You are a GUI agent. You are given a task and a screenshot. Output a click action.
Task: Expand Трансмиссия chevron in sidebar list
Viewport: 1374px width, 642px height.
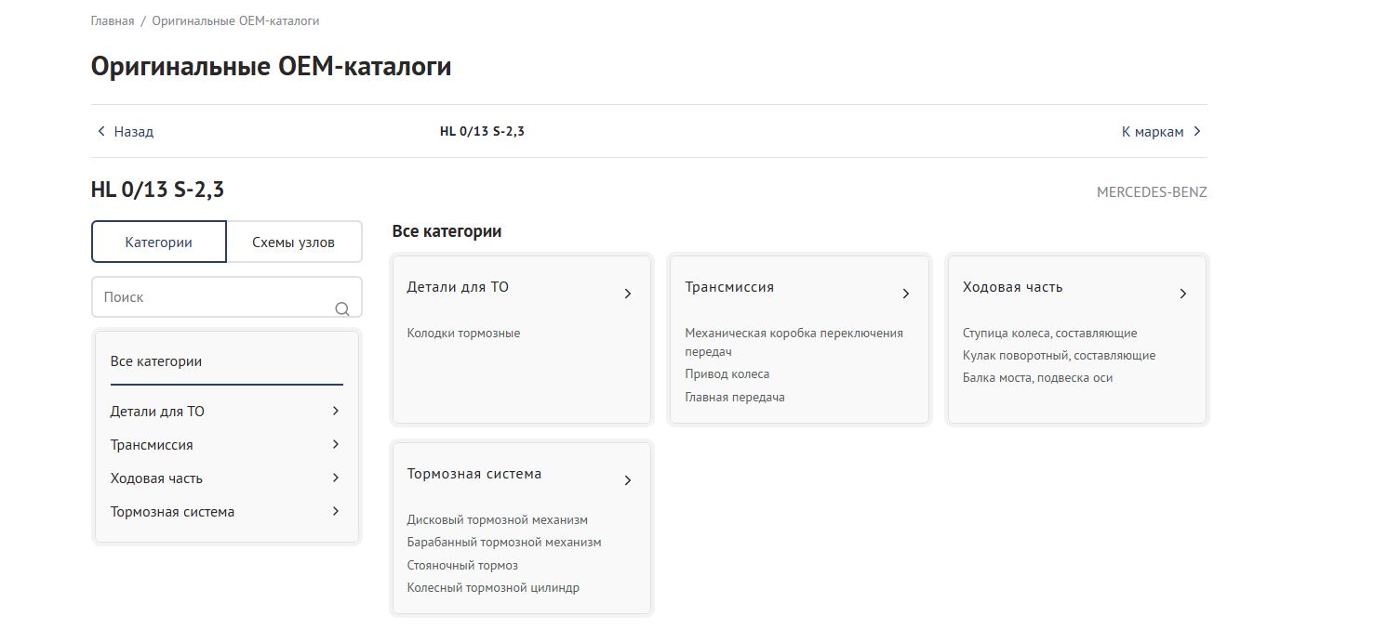click(x=336, y=444)
